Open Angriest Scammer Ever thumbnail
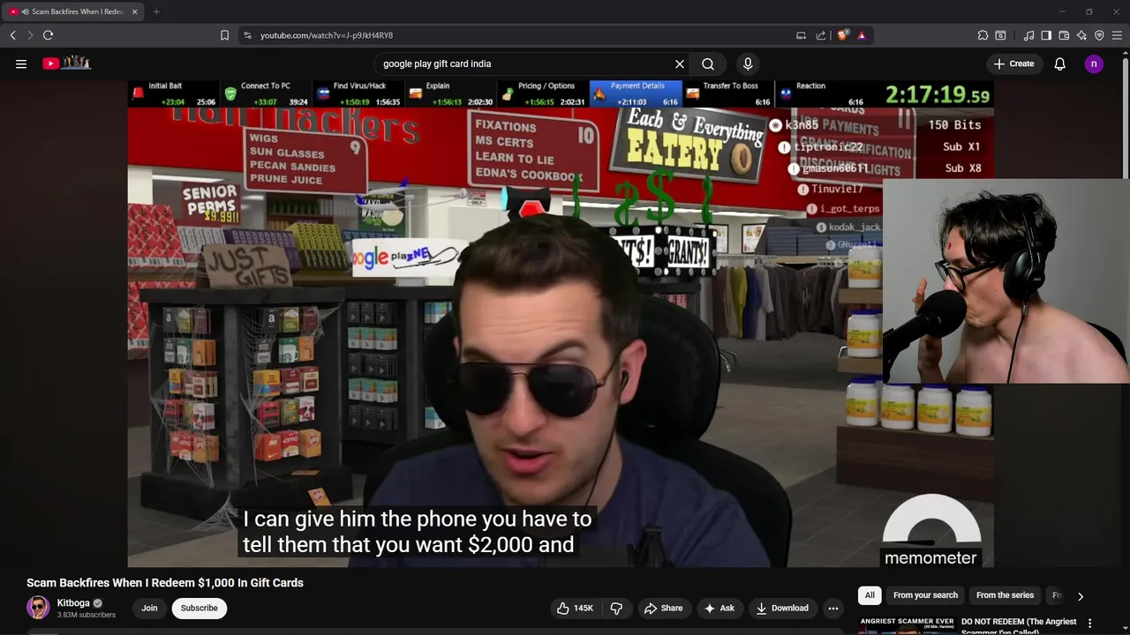1130x635 pixels. coord(908,624)
